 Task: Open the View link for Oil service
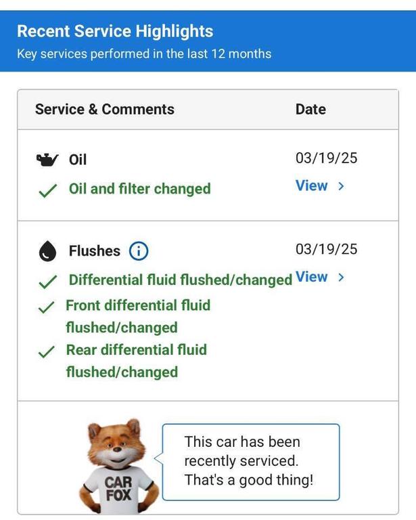312,186
